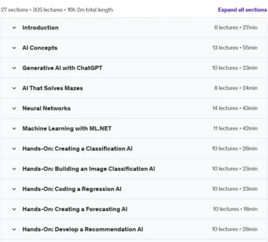268x242 pixels.
Task: Click the Machine Learning with ML.NET title
Action: pos(67,128)
